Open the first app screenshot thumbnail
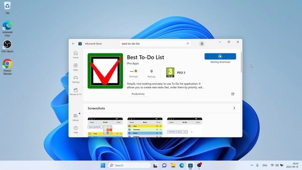The height and width of the screenshot is (170, 302). coord(105,127)
